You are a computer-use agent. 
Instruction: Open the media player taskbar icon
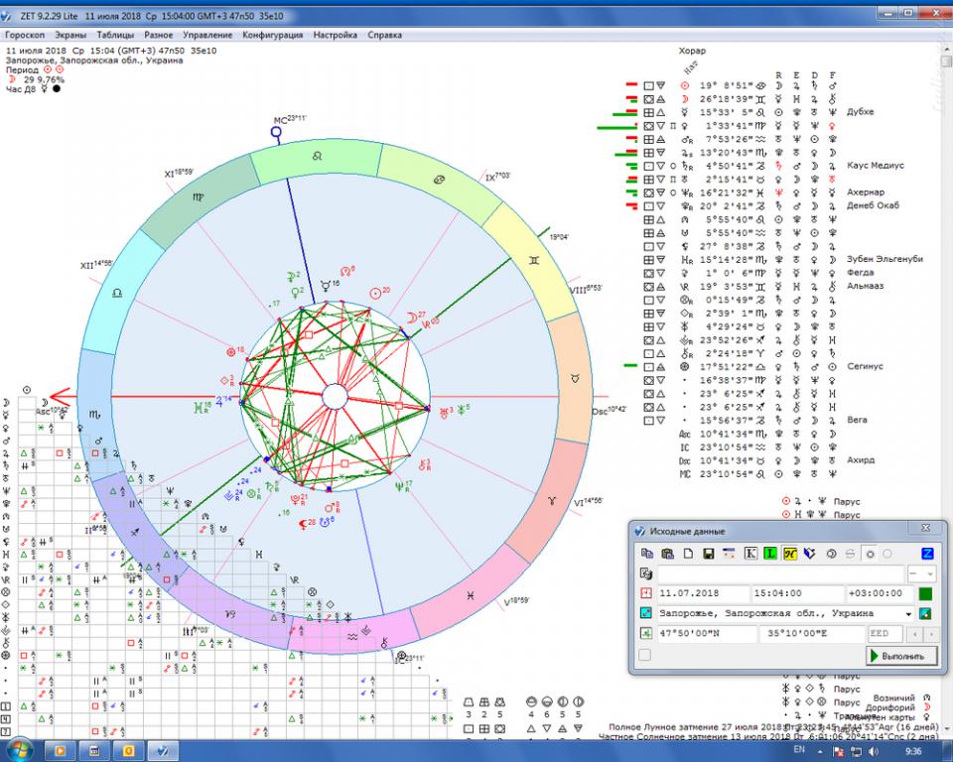pos(61,751)
